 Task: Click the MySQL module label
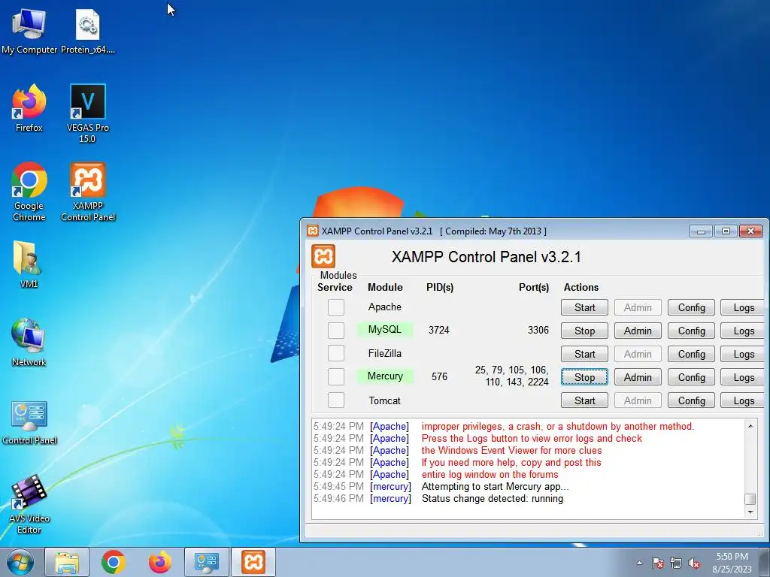tap(385, 329)
